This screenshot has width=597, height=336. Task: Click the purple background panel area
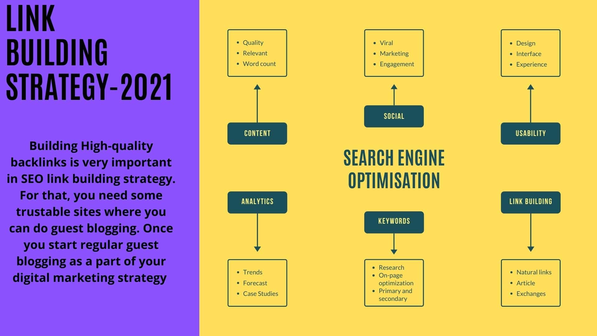click(88, 168)
